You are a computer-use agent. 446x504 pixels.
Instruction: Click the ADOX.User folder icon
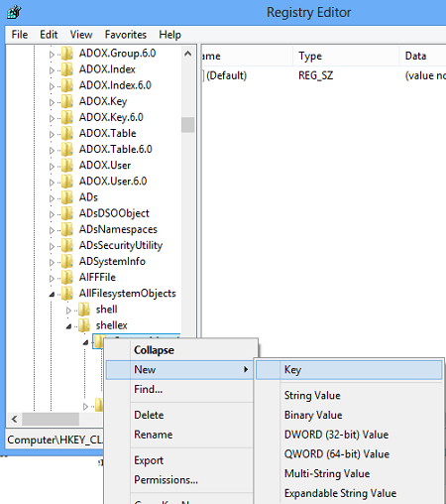pyautogui.click(x=67, y=165)
